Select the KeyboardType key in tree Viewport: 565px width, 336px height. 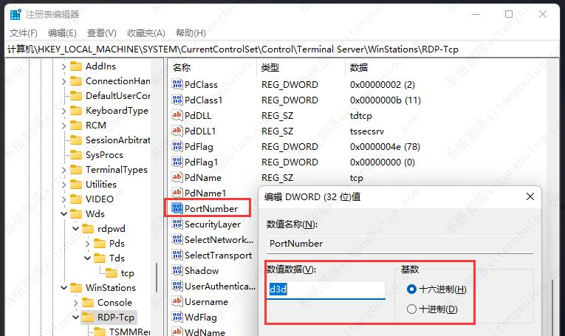pos(116,110)
